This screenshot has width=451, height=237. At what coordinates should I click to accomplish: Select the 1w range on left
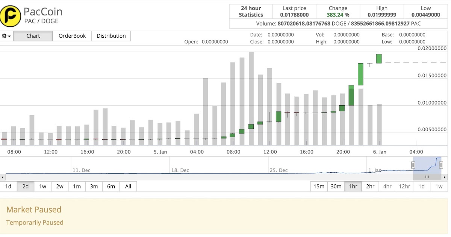pyautogui.click(x=42, y=186)
